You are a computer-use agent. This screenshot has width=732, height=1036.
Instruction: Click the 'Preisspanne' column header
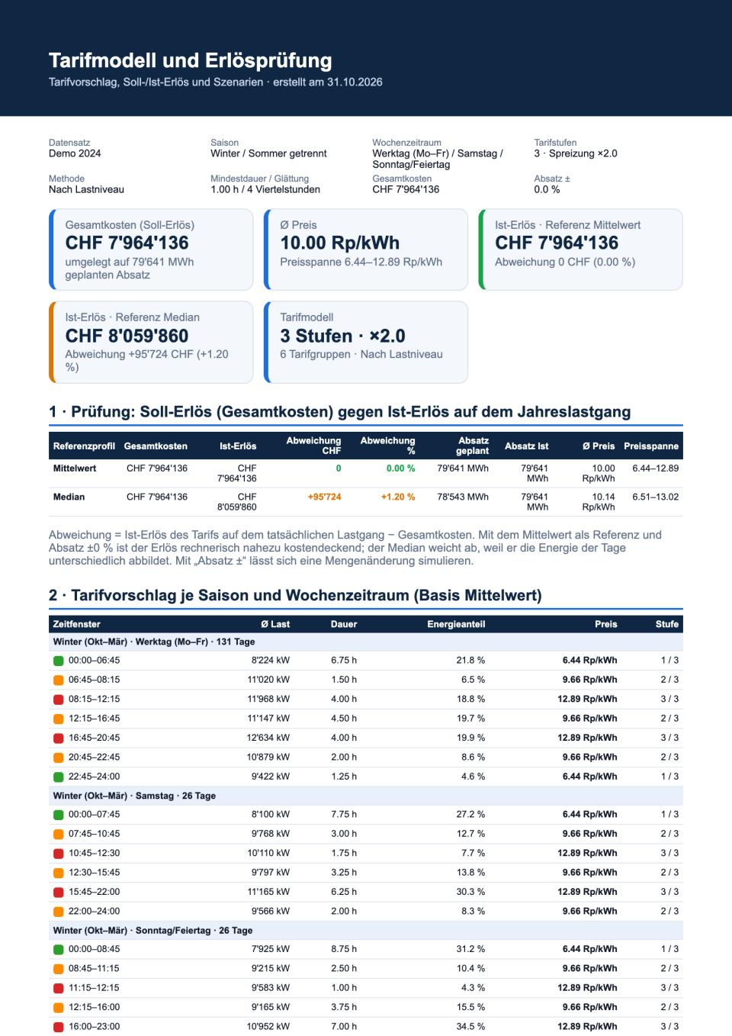coord(651,446)
